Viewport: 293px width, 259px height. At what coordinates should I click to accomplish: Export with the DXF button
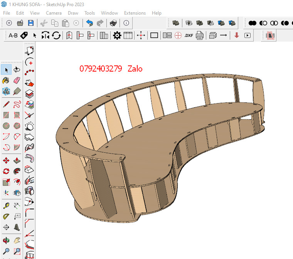[189, 35]
